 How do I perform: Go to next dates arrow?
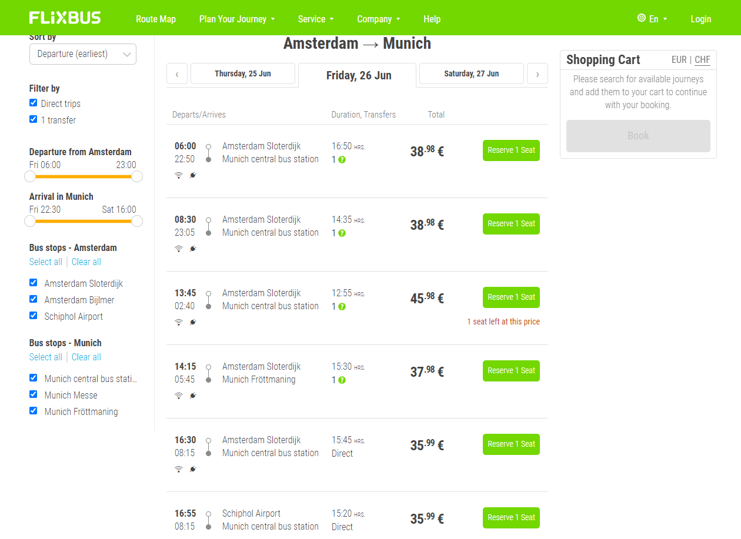click(537, 74)
